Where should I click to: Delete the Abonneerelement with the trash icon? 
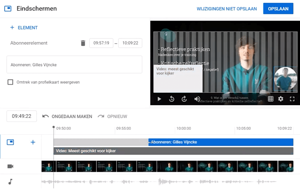pos(83,43)
